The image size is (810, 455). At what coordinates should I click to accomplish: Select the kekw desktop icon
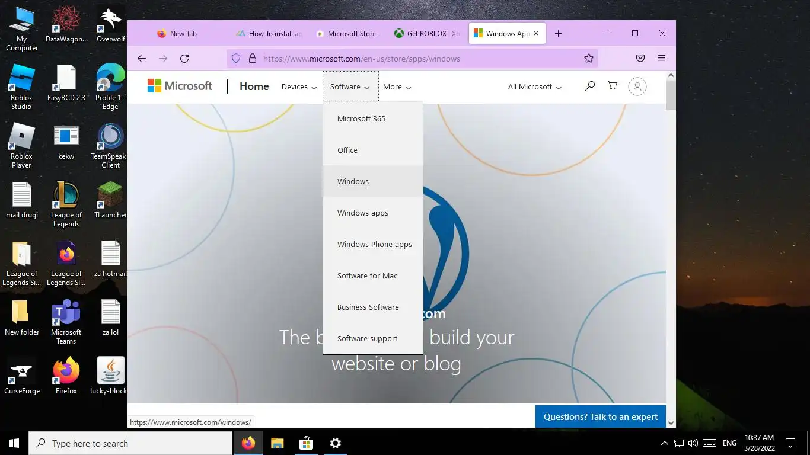tap(66, 142)
